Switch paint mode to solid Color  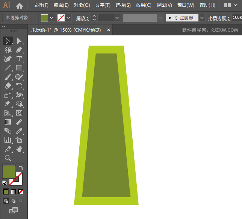click(6, 192)
